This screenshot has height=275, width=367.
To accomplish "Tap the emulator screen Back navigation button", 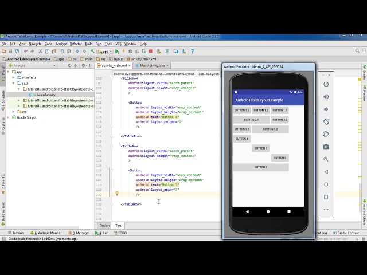I will pos(247,211).
